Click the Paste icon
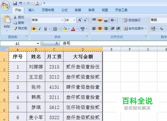 7,19
